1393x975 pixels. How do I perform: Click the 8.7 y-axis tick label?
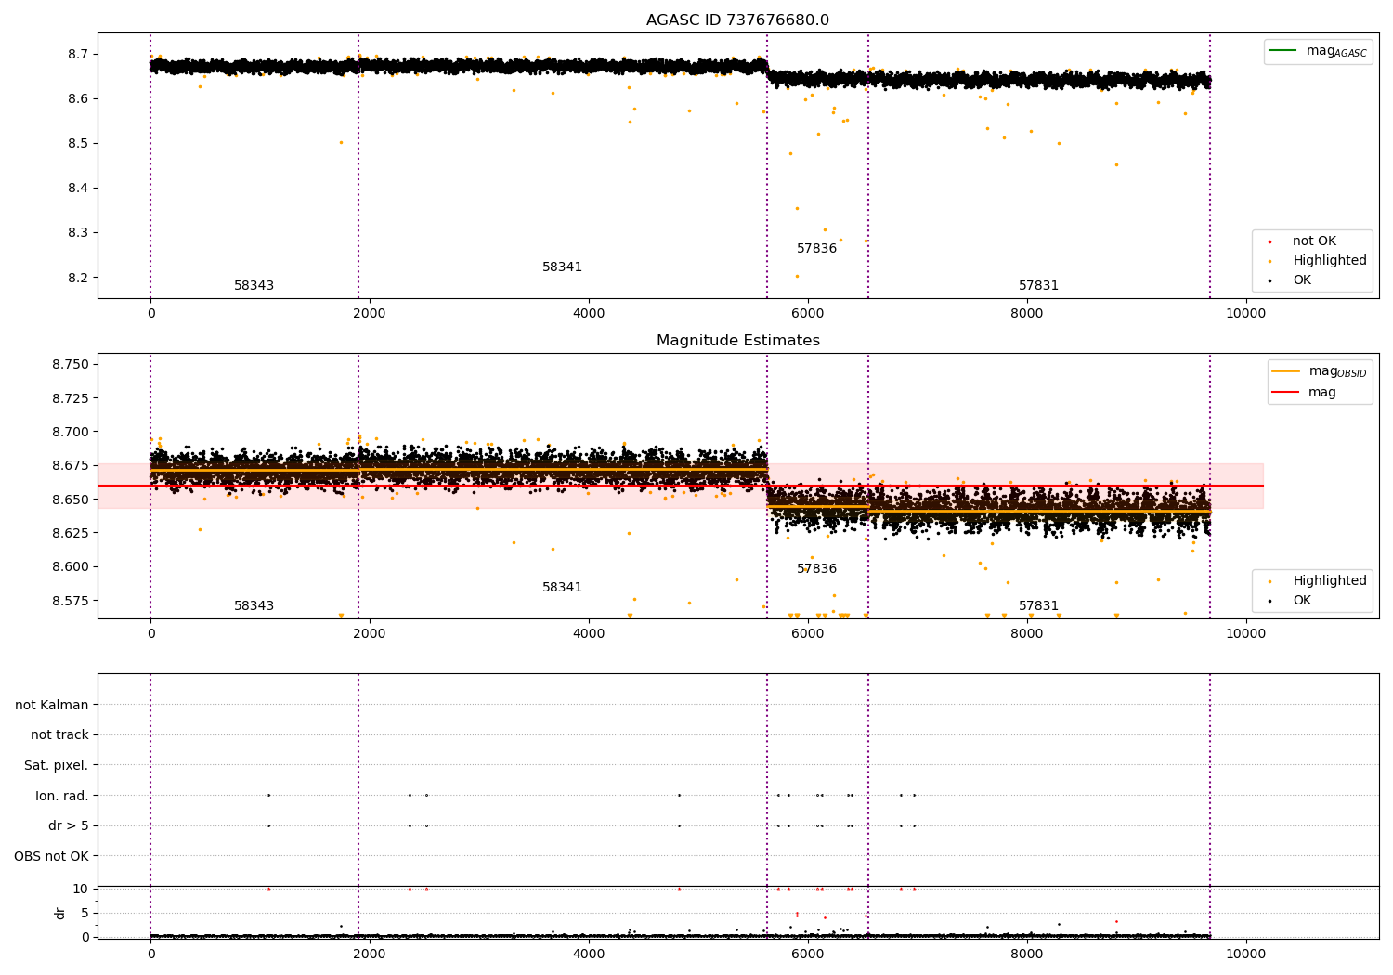[x=78, y=54]
